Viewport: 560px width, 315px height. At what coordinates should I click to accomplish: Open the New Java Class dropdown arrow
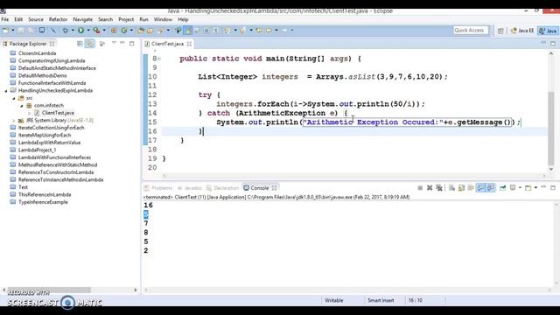pos(131,31)
